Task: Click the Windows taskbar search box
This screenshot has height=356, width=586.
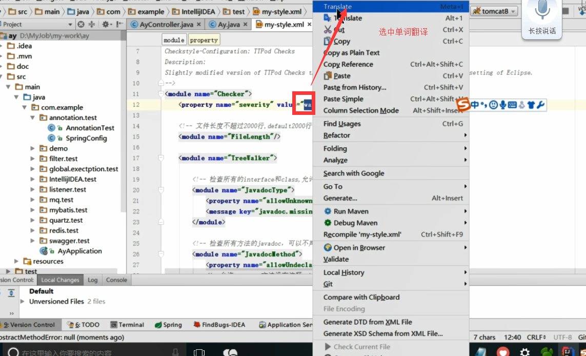Action: tap(93, 351)
